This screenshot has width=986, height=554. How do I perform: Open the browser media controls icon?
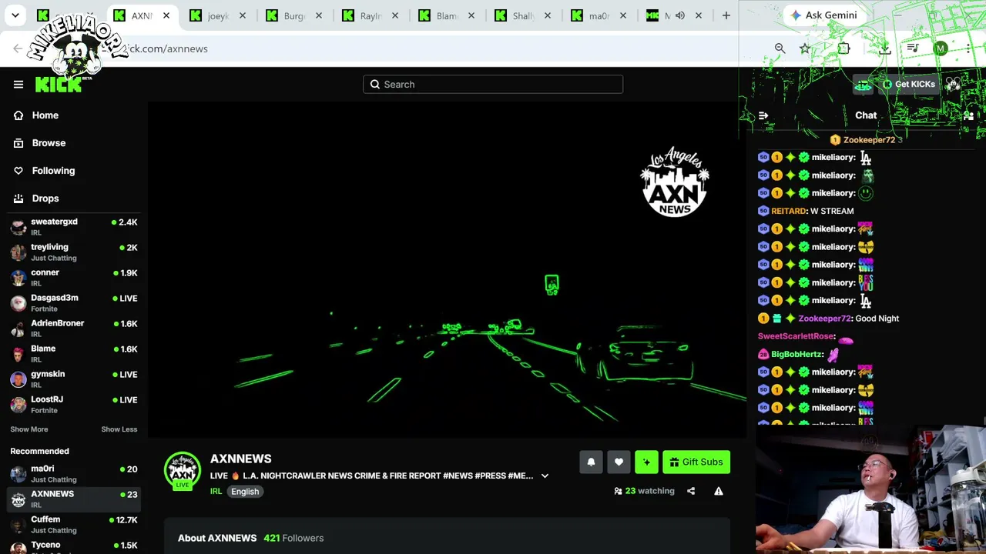pos(913,48)
